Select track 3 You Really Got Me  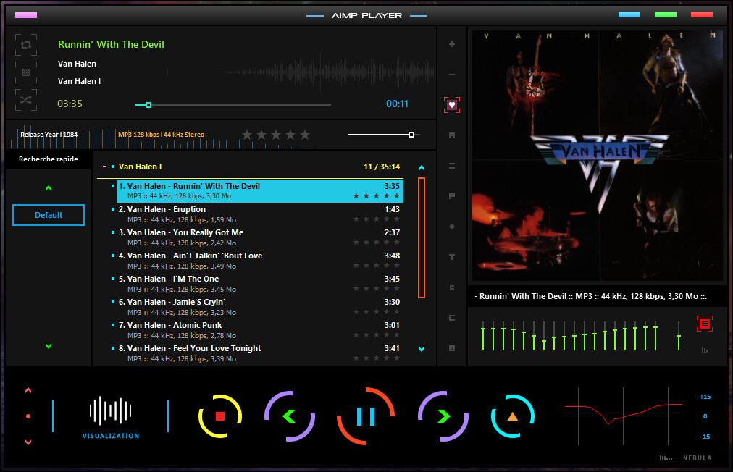[259, 237]
